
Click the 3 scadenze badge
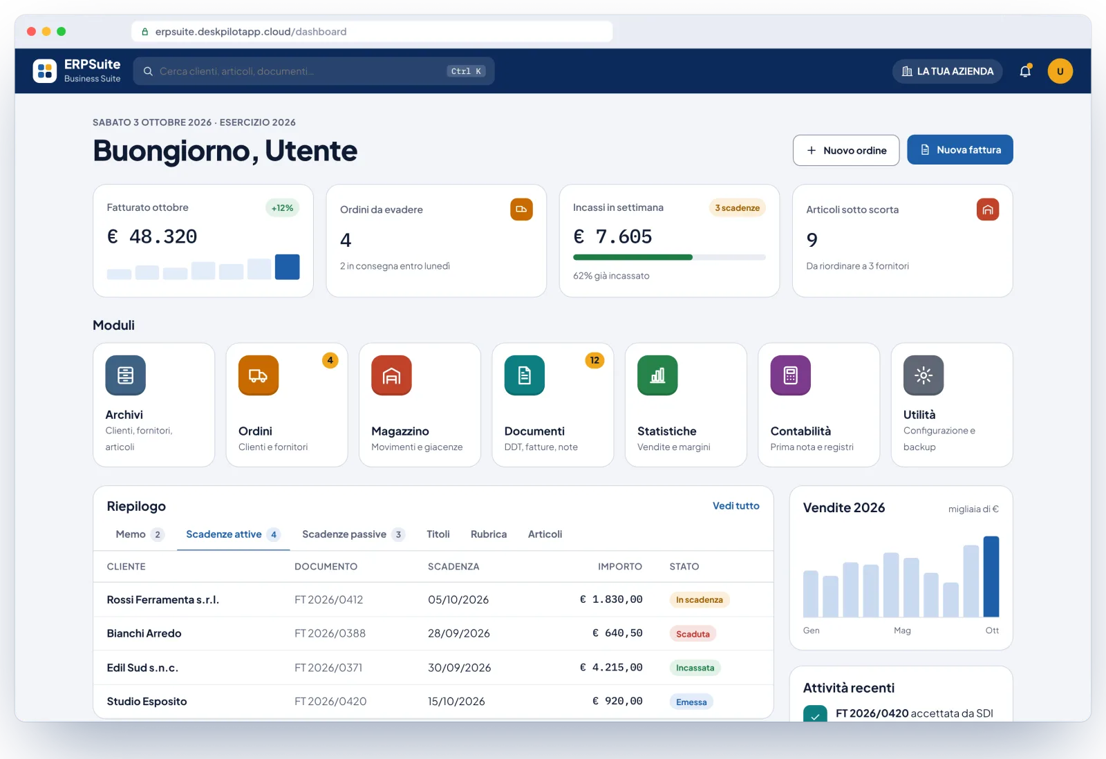738,208
